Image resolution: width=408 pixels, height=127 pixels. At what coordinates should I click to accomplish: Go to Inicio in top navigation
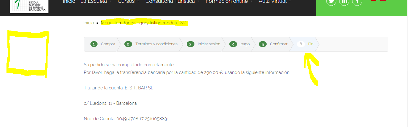69,2
